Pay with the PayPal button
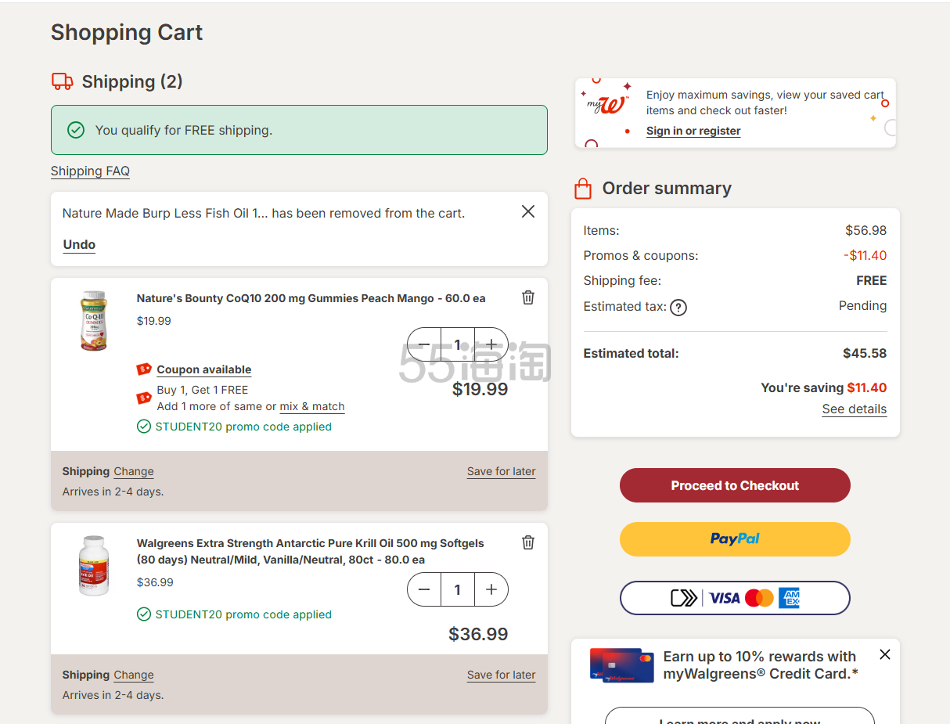This screenshot has width=950, height=724. click(x=735, y=539)
